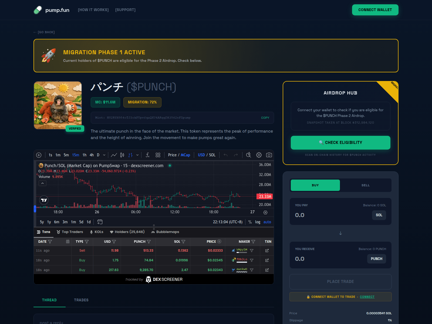Viewport: 432px width, 324px height.
Task: Take a chart snapshot with camera icon
Action: click(x=269, y=155)
